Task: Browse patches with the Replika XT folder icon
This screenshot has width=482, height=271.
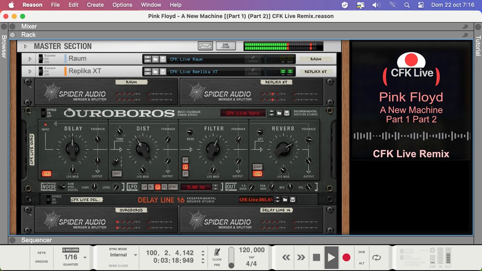Action: coord(156,72)
